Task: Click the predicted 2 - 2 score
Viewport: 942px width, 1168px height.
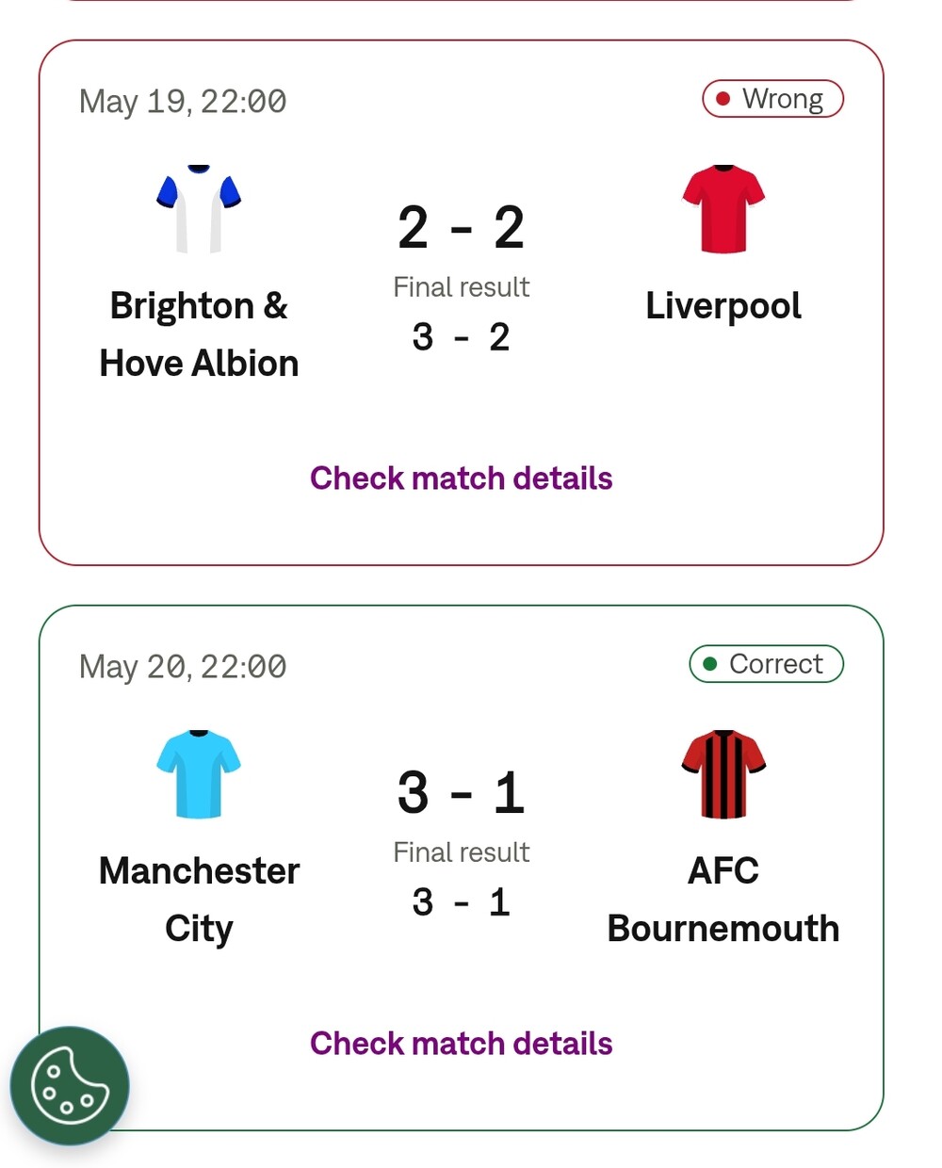Action: (x=462, y=228)
